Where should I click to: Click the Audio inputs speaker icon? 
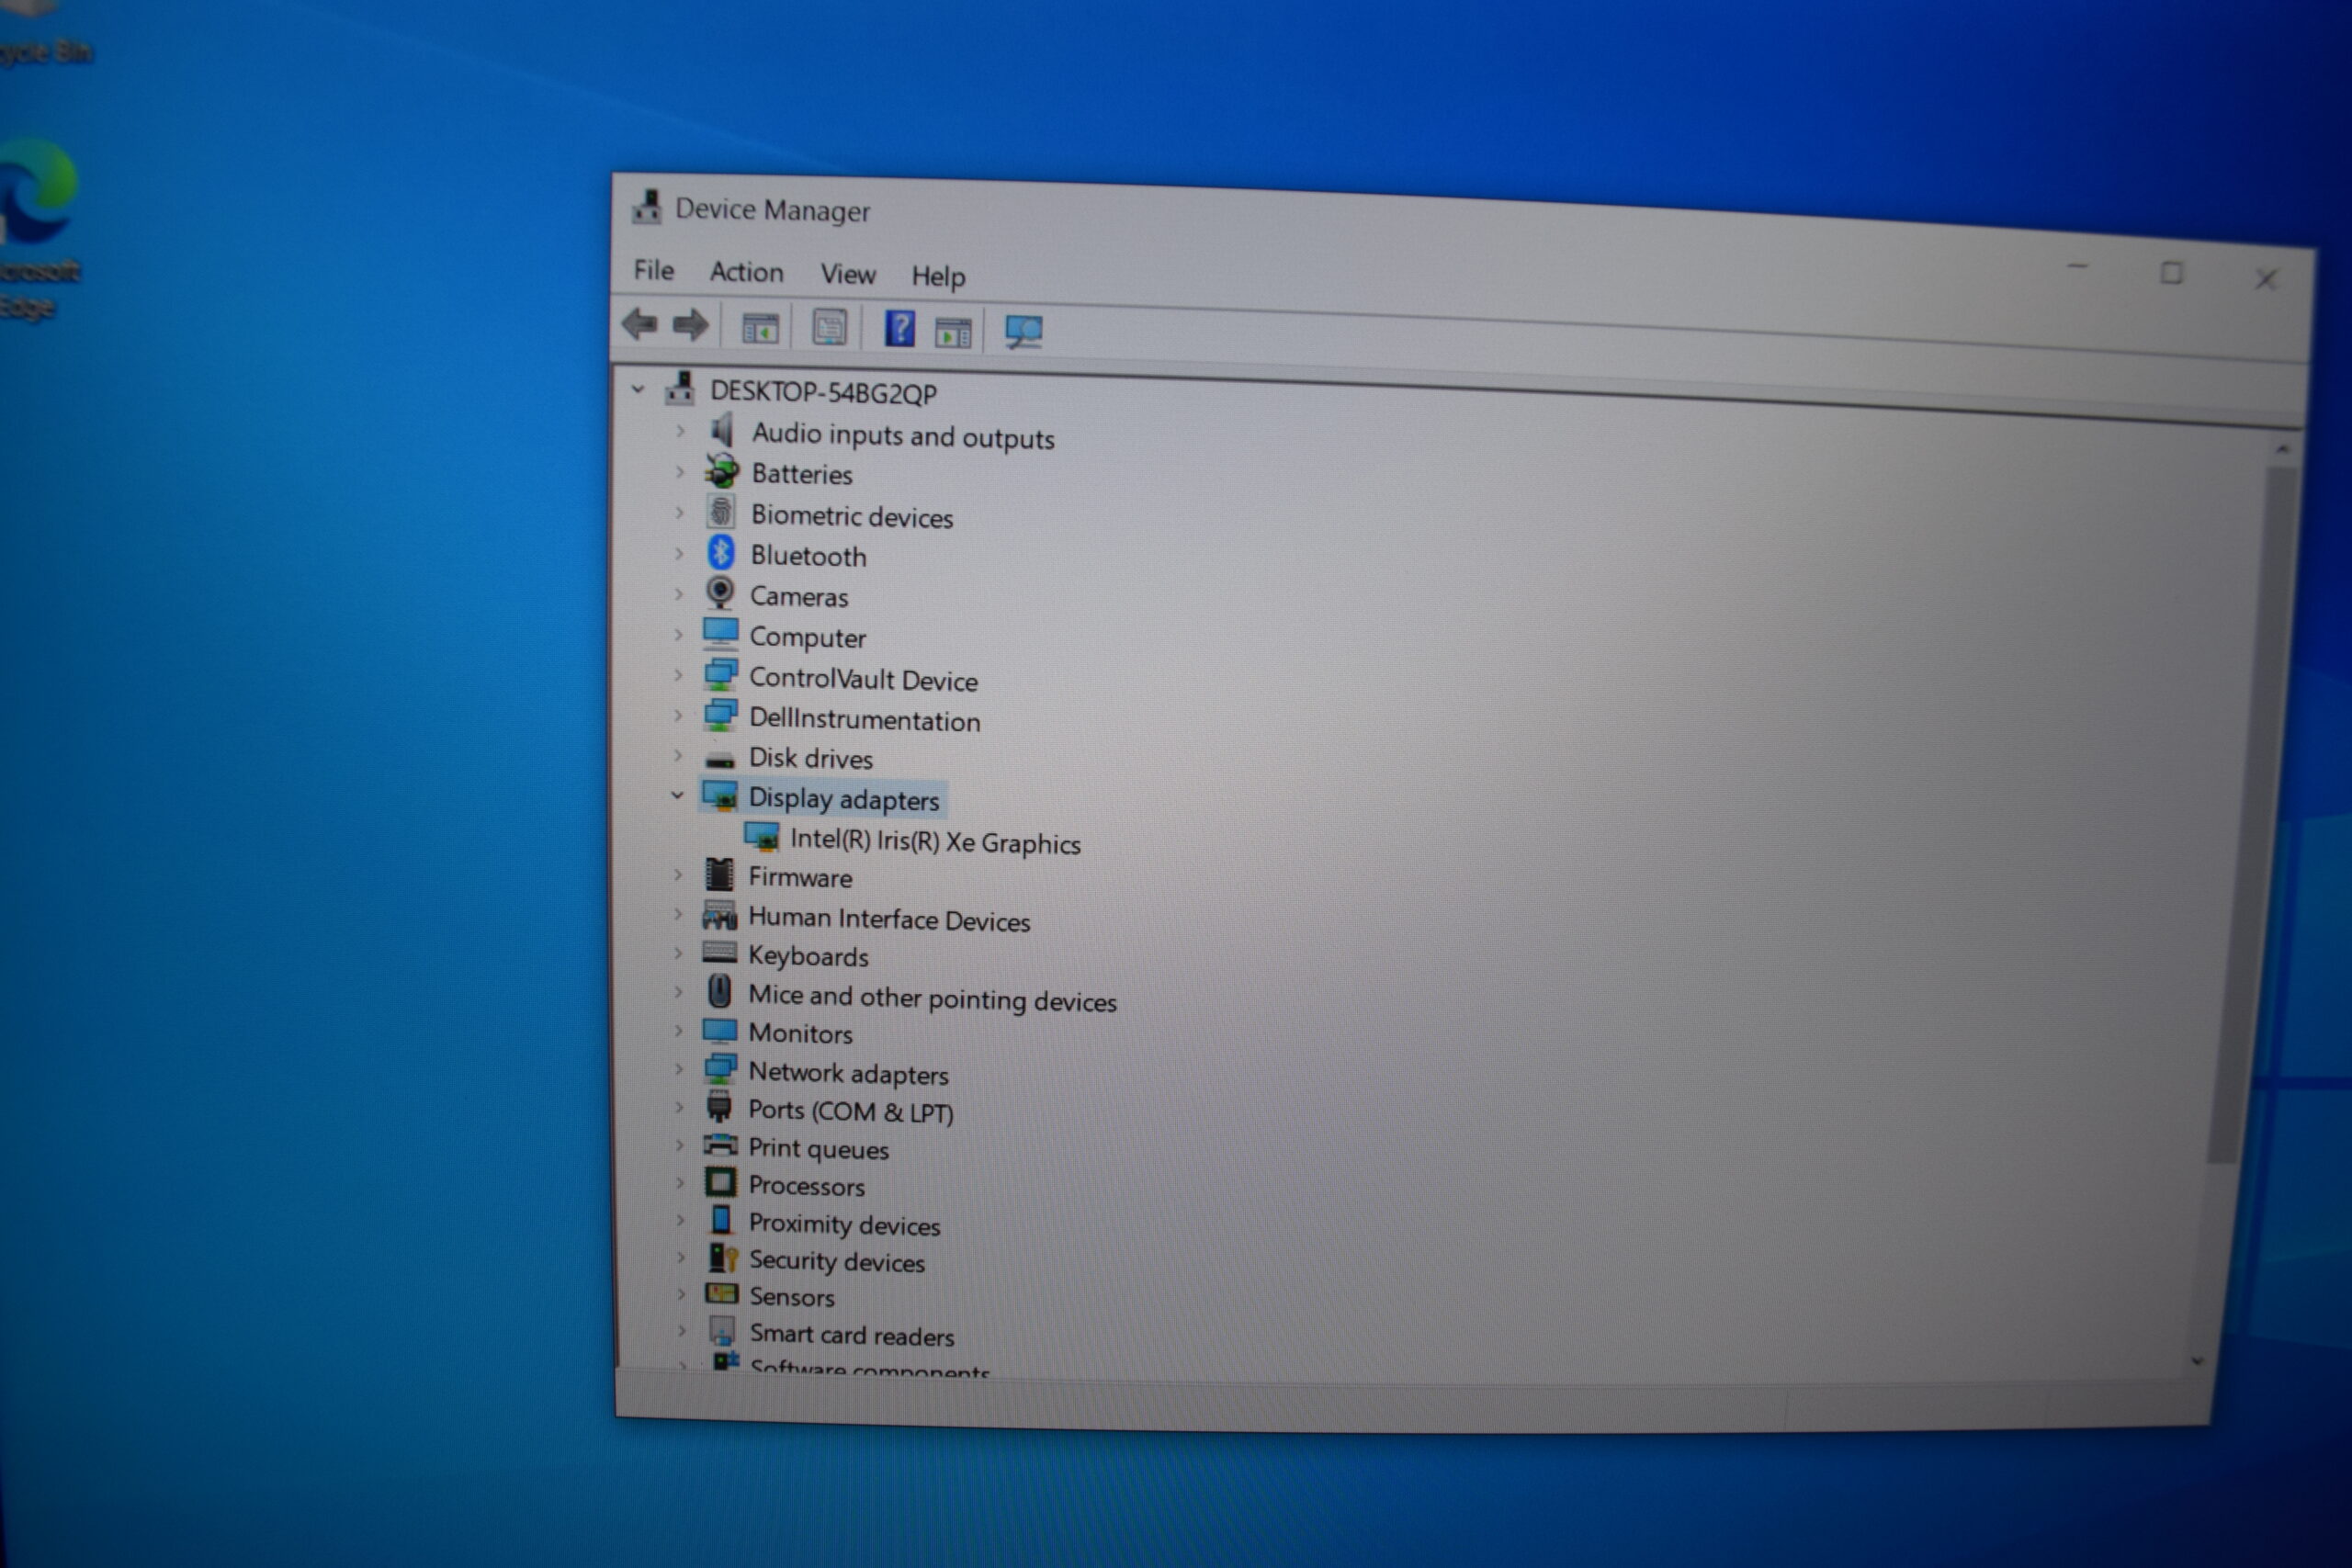pyautogui.click(x=721, y=431)
